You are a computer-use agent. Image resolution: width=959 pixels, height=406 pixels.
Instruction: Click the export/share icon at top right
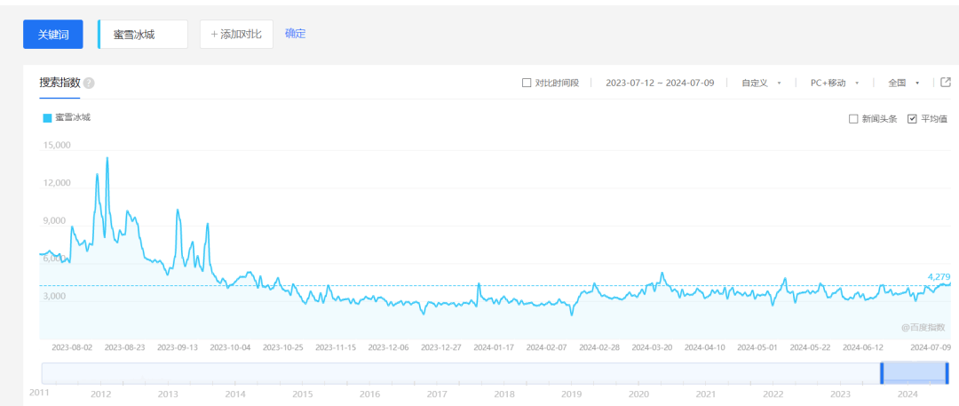[946, 83]
